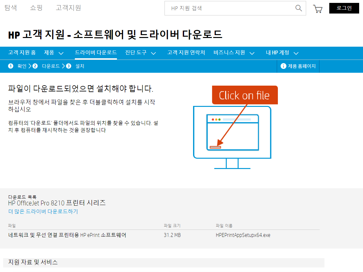363x272 pixels.
Task: Click the 파일 이름 column header
Action: tap(224, 226)
